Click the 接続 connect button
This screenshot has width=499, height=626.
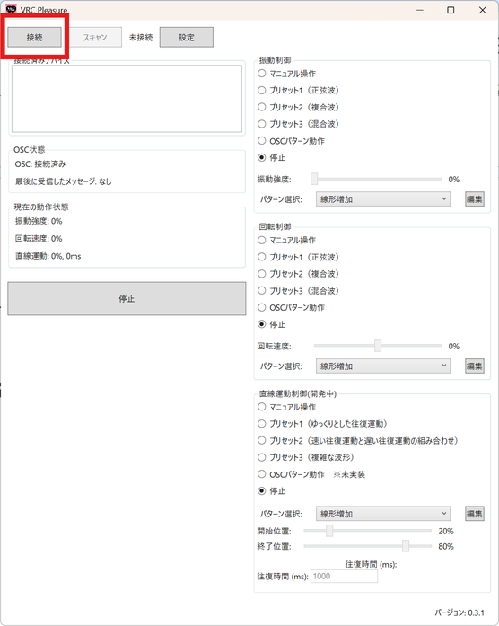coord(34,37)
